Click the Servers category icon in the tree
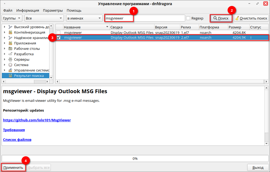Image resolution: width=270 pixels, height=172 pixels. tap(10, 59)
